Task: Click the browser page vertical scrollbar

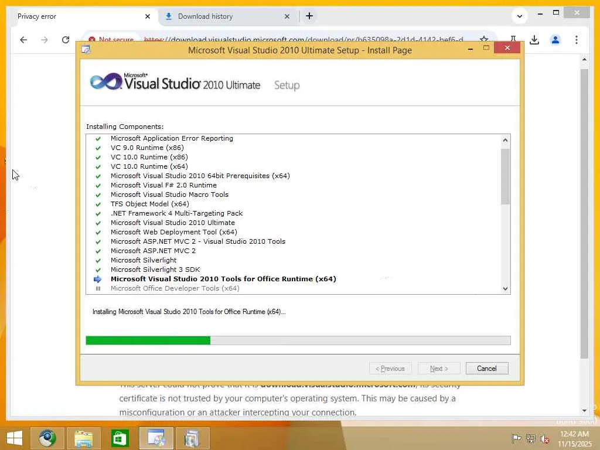Action: pyautogui.click(x=584, y=213)
